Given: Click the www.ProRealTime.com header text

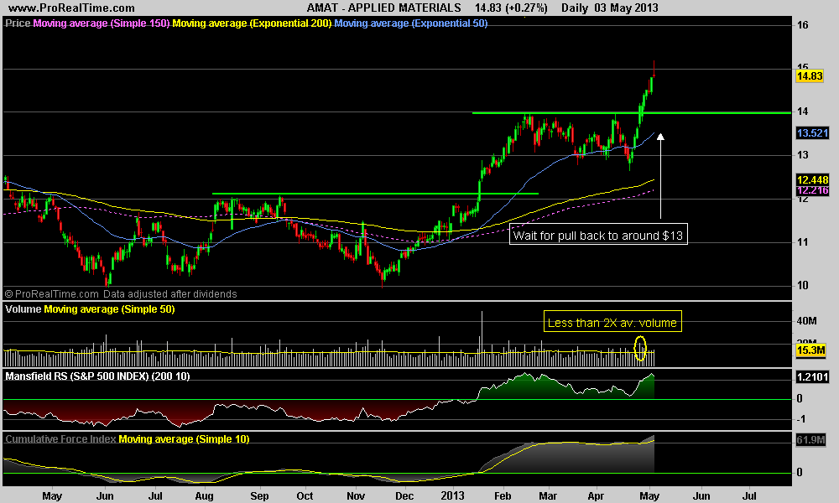Looking at the screenshot, I should pos(71,8).
